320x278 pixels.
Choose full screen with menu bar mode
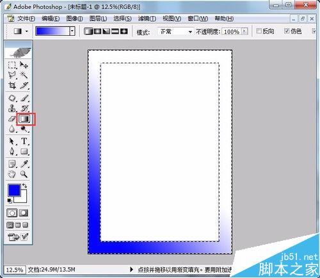18,225
